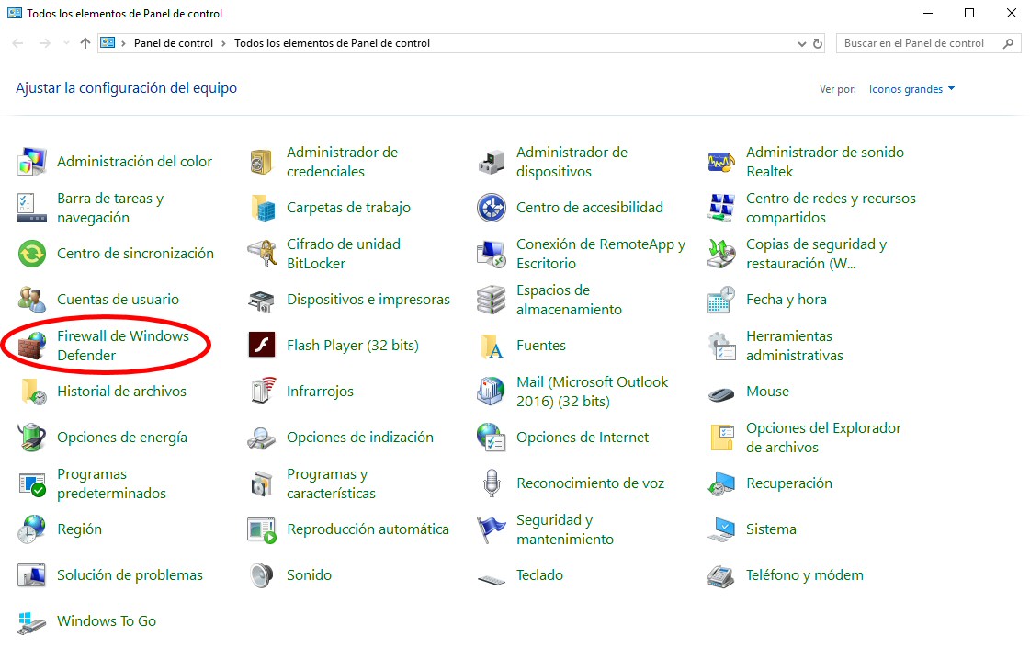The width and height of the screenshot is (1030, 648).
Task: Click the Cifrado de unidad BitLocker icon
Action: tap(262, 254)
